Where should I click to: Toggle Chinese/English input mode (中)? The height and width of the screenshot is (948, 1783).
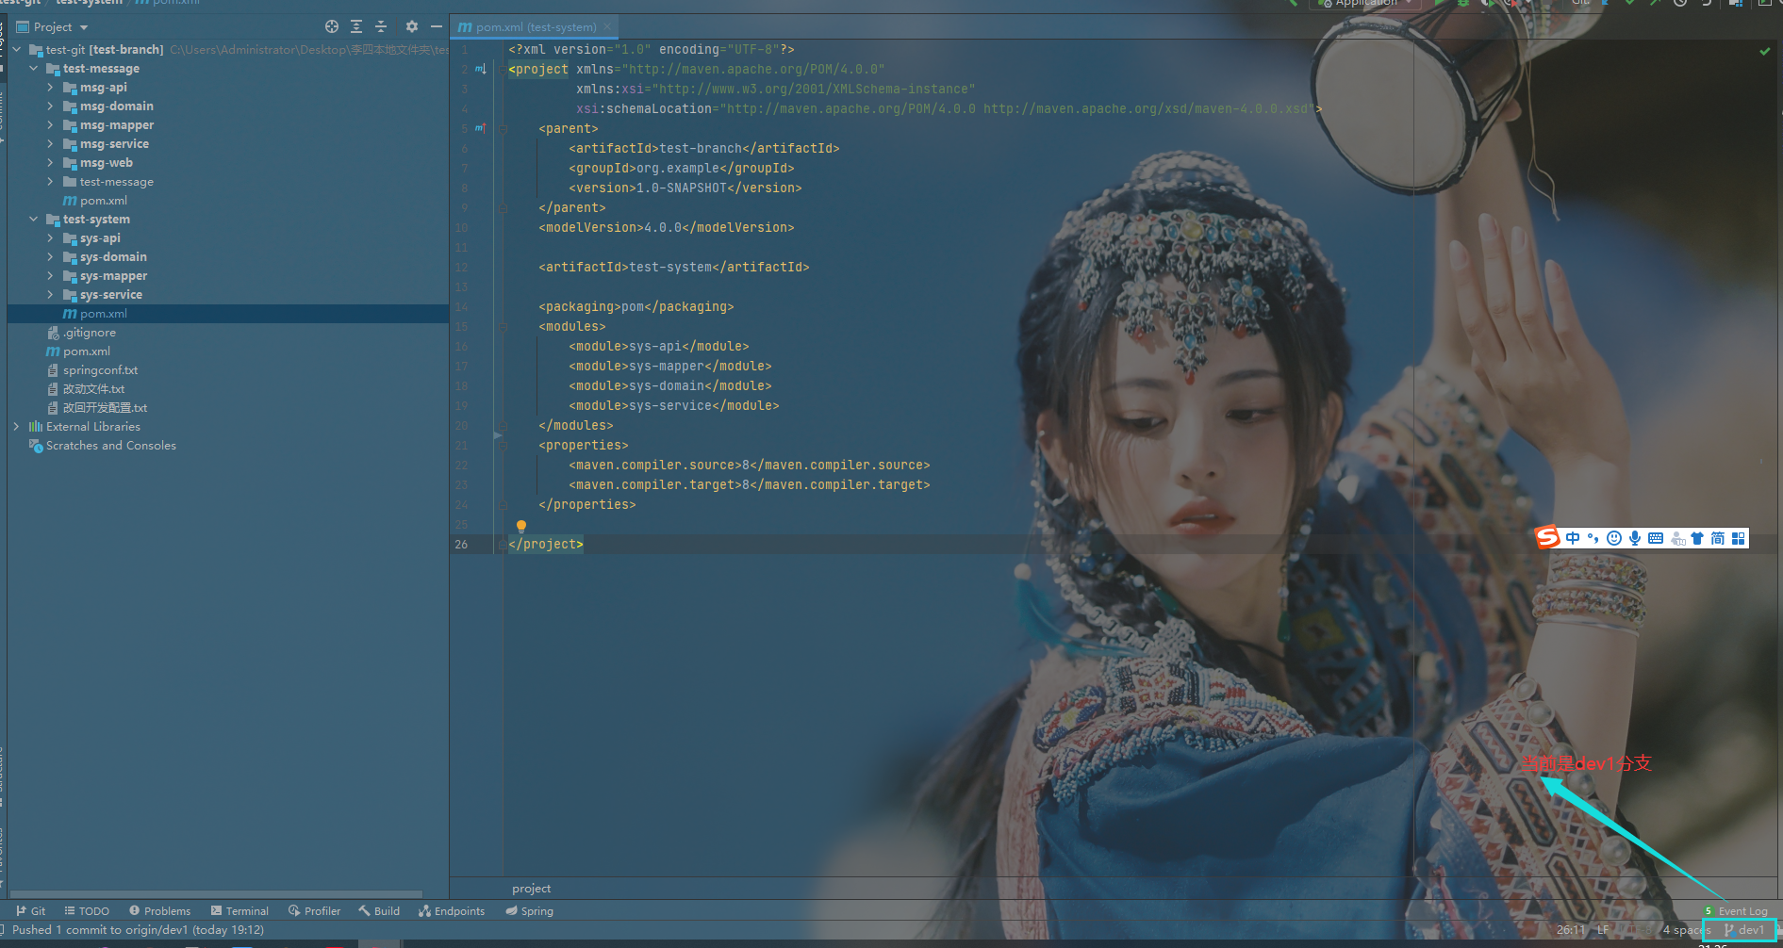(x=1573, y=537)
